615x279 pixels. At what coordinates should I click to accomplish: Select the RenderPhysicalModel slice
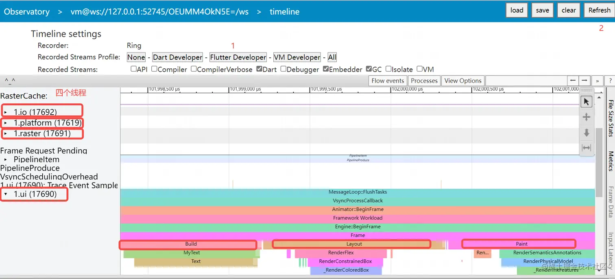(x=548, y=262)
